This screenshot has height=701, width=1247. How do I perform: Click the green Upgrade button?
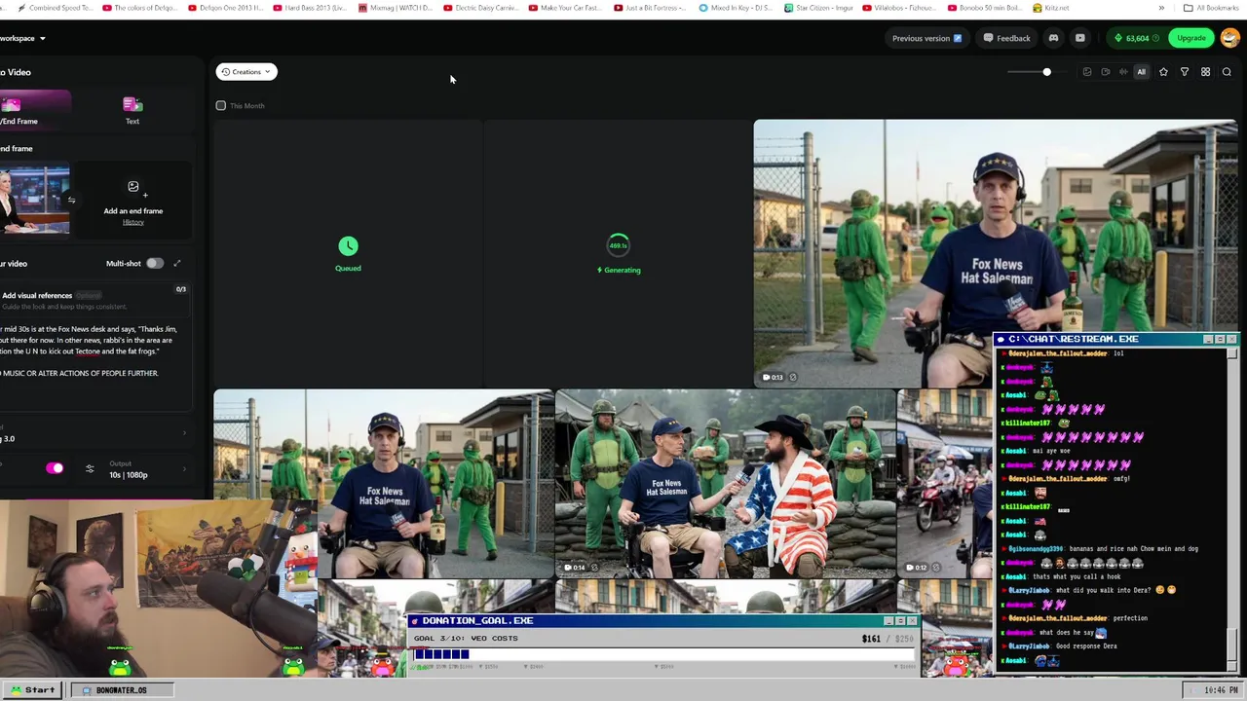(1190, 38)
